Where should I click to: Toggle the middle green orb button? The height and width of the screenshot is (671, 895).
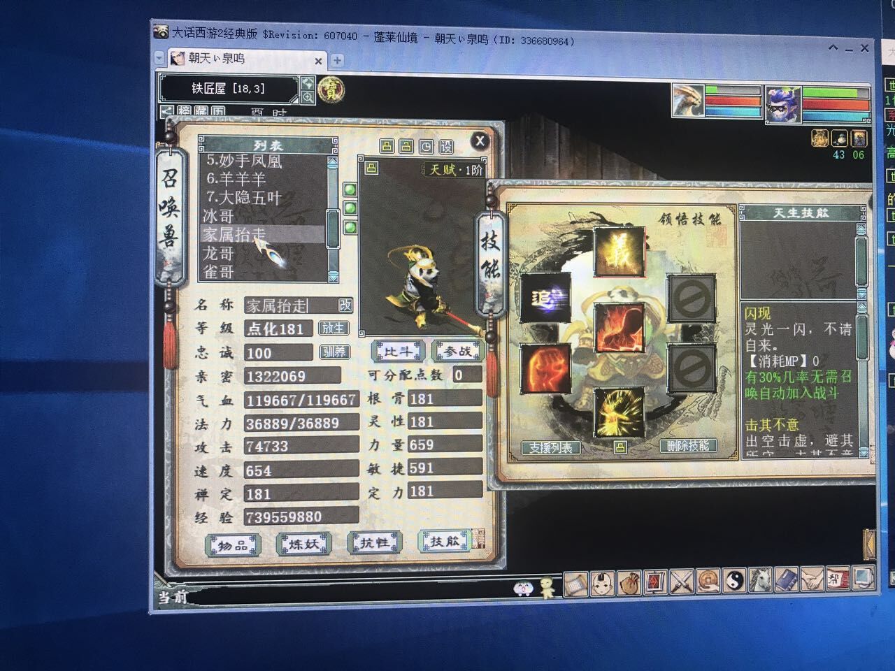(350, 208)
